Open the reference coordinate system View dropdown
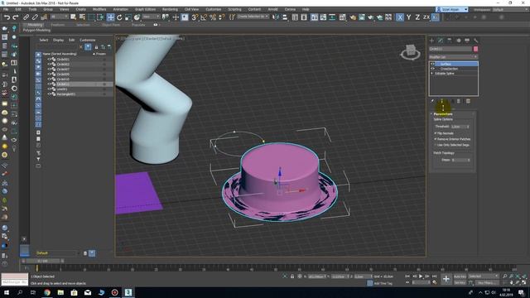 pyautogui.click(x=151, y=17)
